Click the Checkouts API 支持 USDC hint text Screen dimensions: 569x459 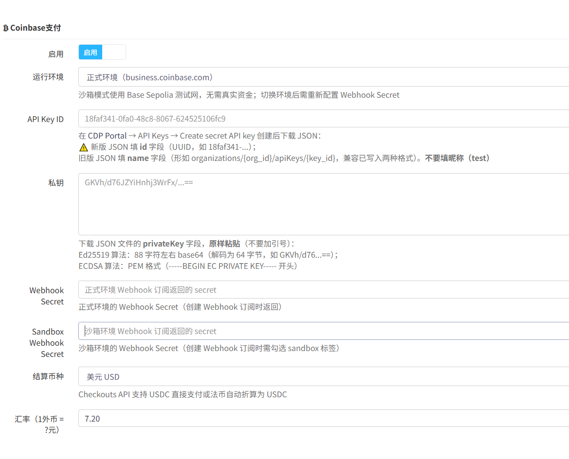pyautogui.click(x=183, y=394)
